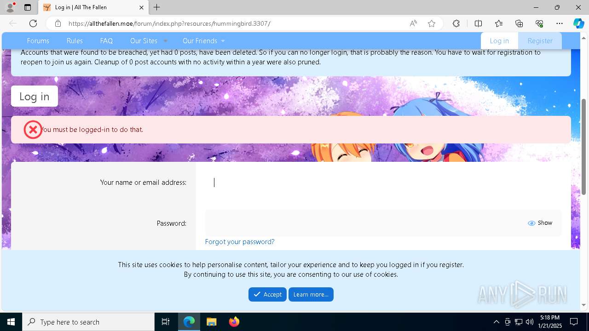Click the Read aloud icon
Viewport: 589px width, 331px height.
[x=413, y=23]
